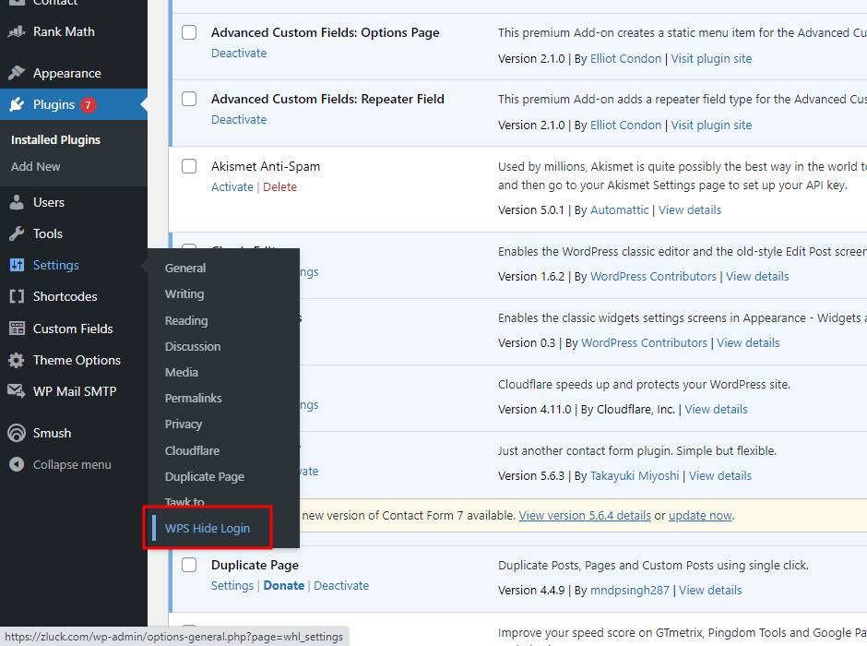The image size is (867, 646).
Task: Click the Tools wrench icon
Action: click(x=17, y=233)
